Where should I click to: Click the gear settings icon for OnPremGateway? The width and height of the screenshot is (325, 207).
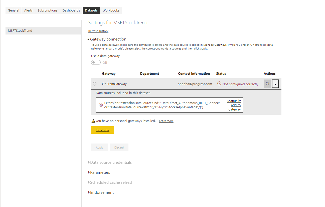click(267, 84)
